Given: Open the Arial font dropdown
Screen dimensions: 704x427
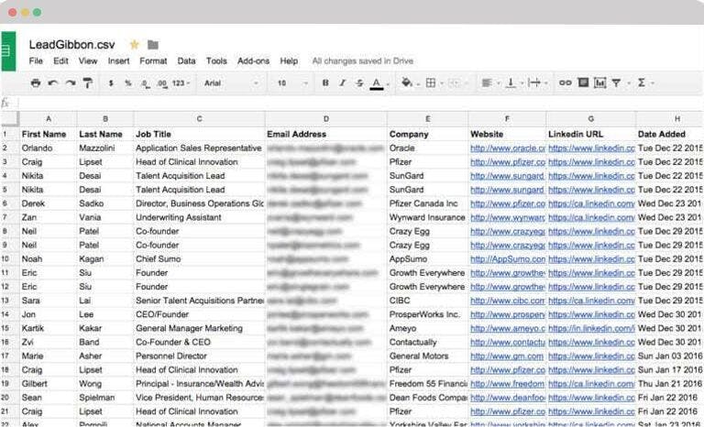Looking at the screenshot, I should coord(231,83).
